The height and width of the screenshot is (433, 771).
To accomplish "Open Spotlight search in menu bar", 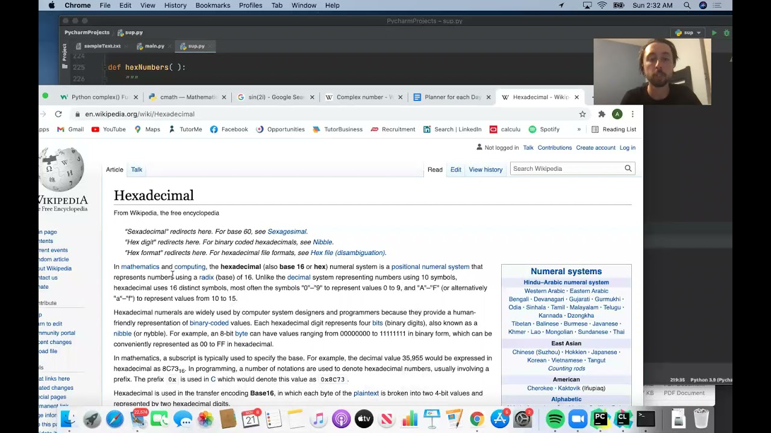I will tap(687, 5).
